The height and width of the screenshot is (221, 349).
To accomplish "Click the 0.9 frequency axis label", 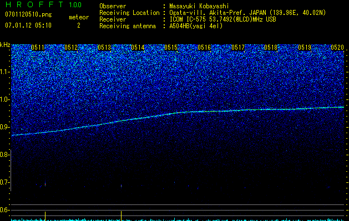I will [x=4, y=127].
